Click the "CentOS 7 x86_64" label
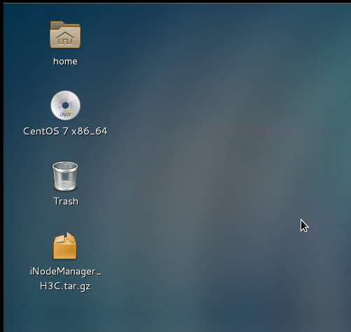This screenshot has height=332, width=351. (65, 131)
